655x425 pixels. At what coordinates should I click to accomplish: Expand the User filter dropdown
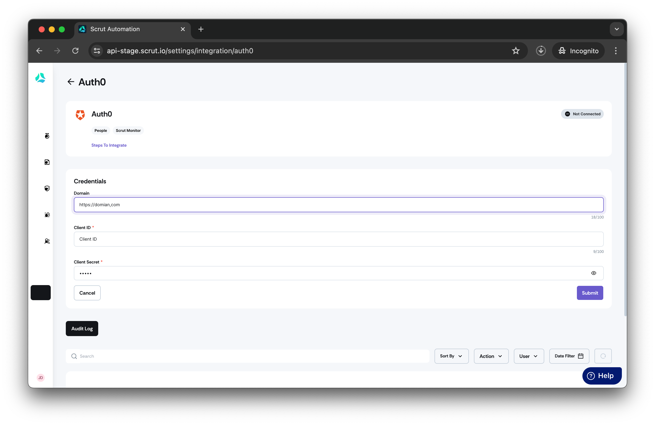(529, 356)
